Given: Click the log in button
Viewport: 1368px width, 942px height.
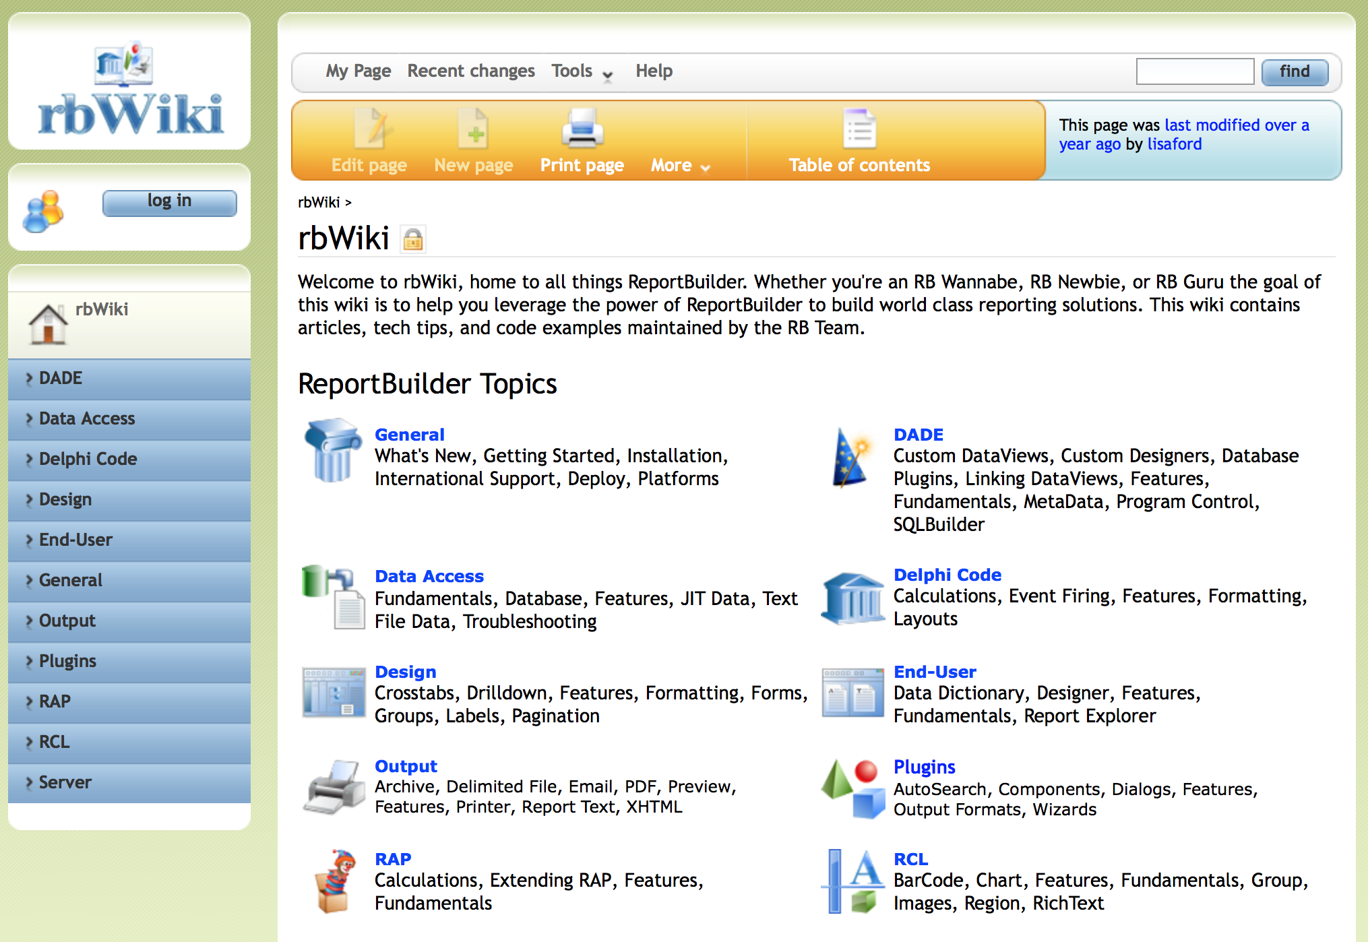Looking at the screenshot, I should 169,202.
